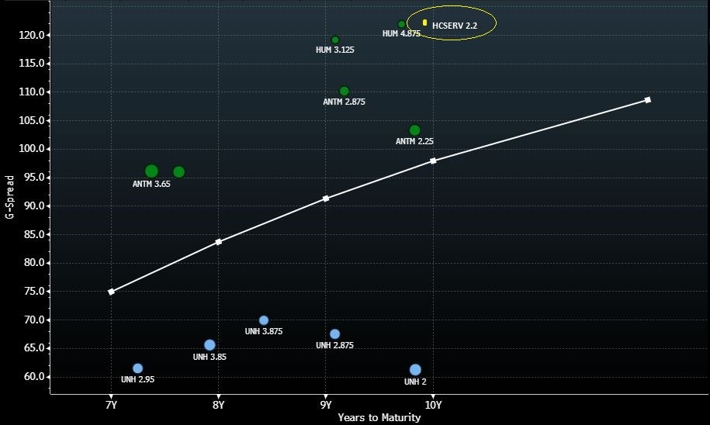
Task: Click the HUM 3.125 green data point
Action: (x=335, y=40)
